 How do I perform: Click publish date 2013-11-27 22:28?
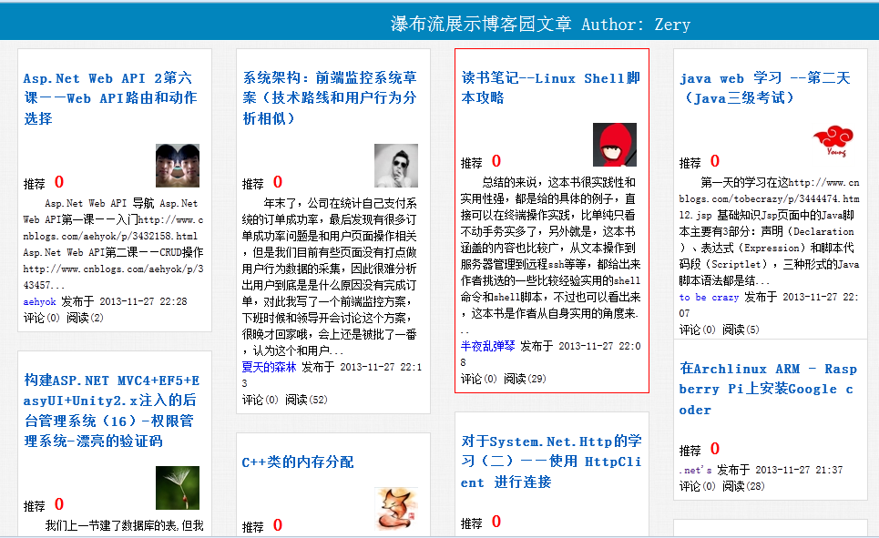tap(144, 301)
